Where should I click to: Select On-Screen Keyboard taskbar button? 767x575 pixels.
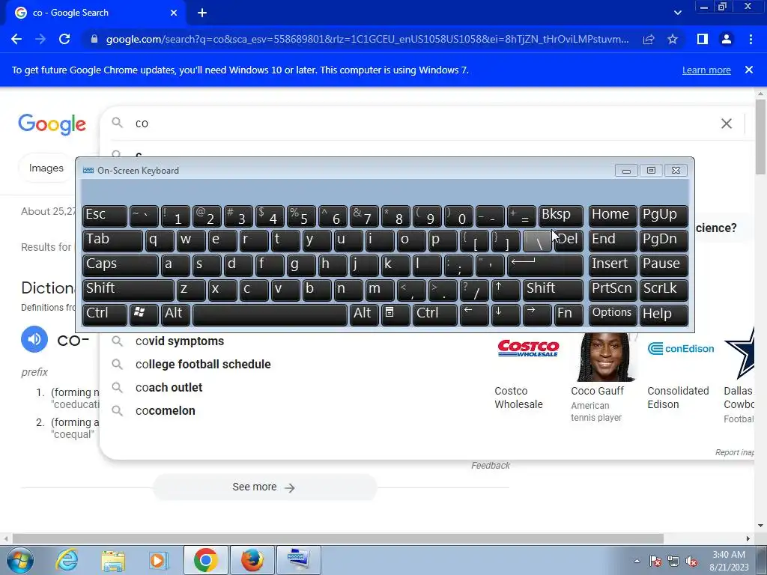pos(299,560)
